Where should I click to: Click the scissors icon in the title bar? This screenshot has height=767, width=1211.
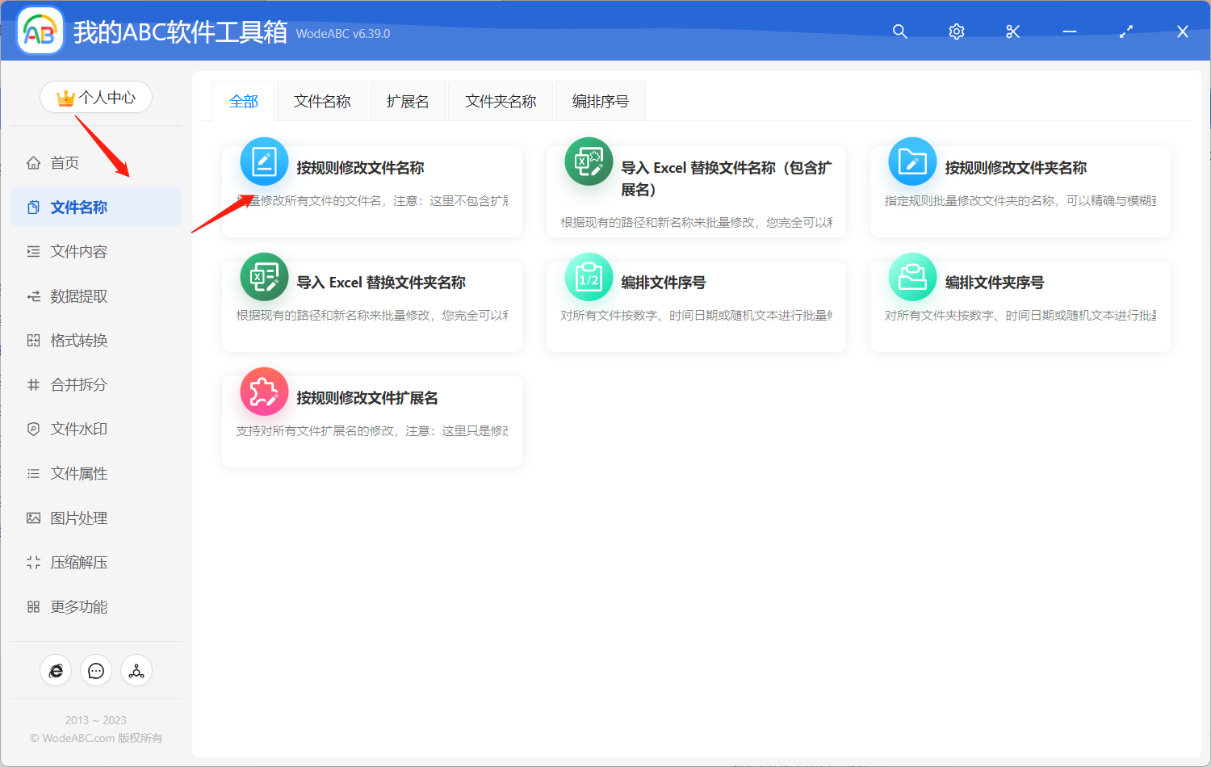click(1012, 31)
